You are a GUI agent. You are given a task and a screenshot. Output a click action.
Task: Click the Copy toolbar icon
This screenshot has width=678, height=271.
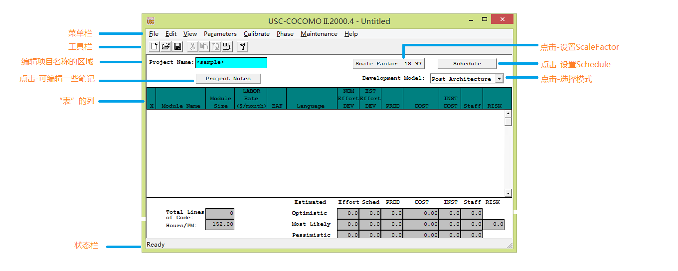click(204, 46)
